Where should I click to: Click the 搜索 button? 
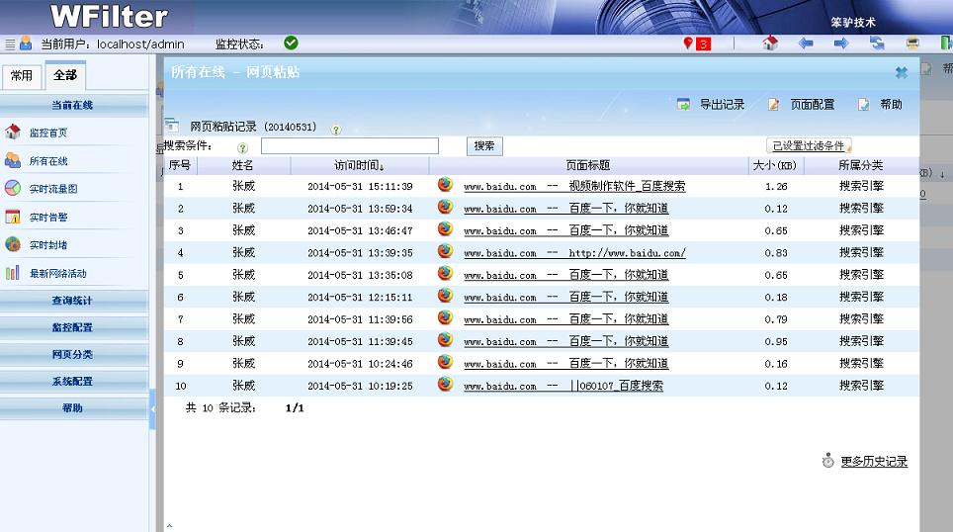[484, 146]
